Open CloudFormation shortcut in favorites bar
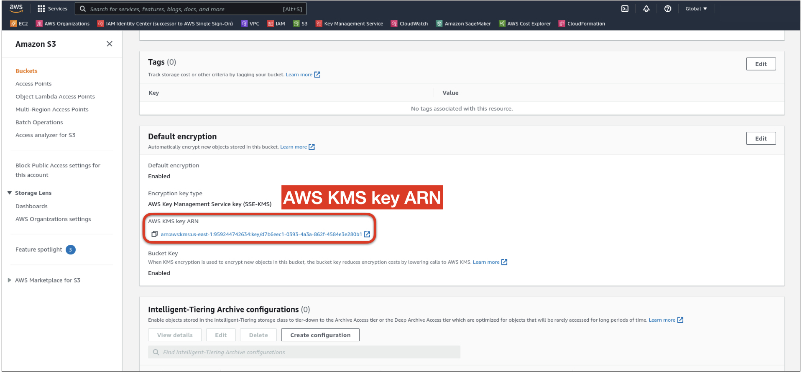The height and width of the screenshot is (373, 802). tap(582, 24)
